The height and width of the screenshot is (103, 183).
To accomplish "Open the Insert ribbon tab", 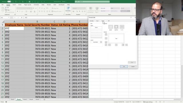I will pos(14,5).
